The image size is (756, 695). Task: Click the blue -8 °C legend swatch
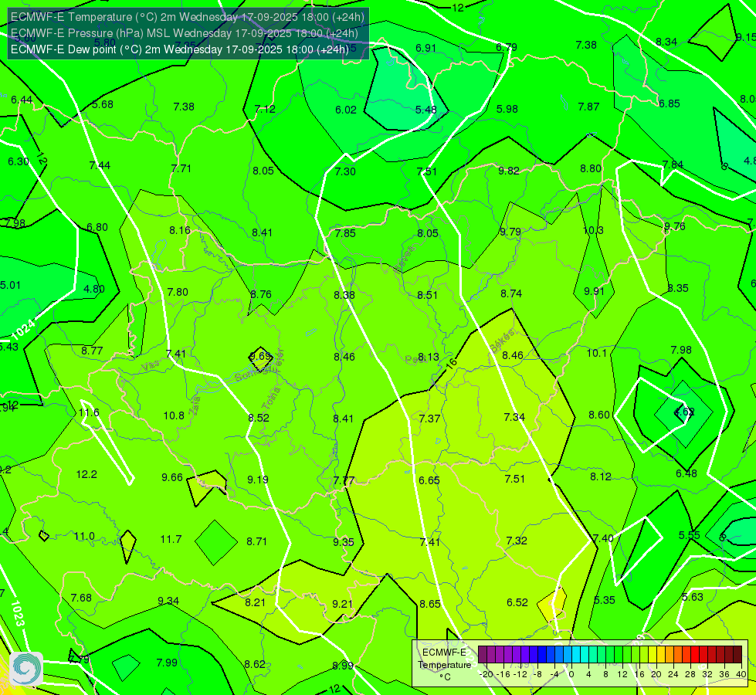pyautogui.click(x=541, y=655)
